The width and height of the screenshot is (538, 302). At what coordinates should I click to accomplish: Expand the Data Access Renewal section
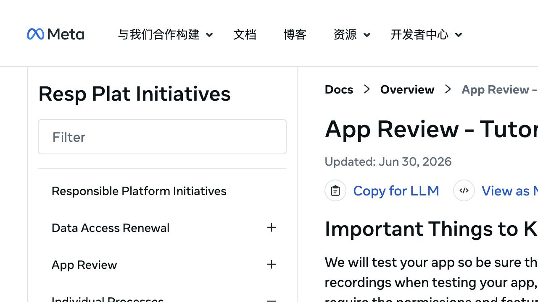coord(272,227)
